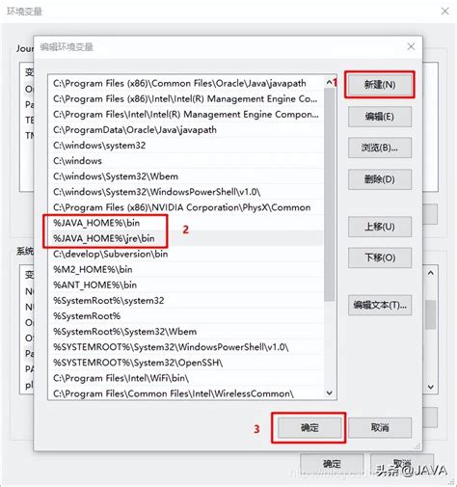457x487 pixels.
Task: Move entry down with 下移(O)
Action: [x=380, y=257]
